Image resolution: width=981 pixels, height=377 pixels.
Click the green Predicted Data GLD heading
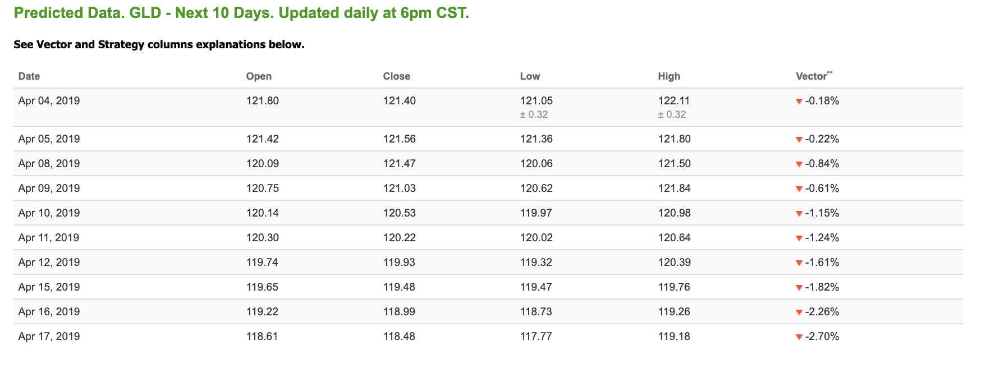[241, 13]
